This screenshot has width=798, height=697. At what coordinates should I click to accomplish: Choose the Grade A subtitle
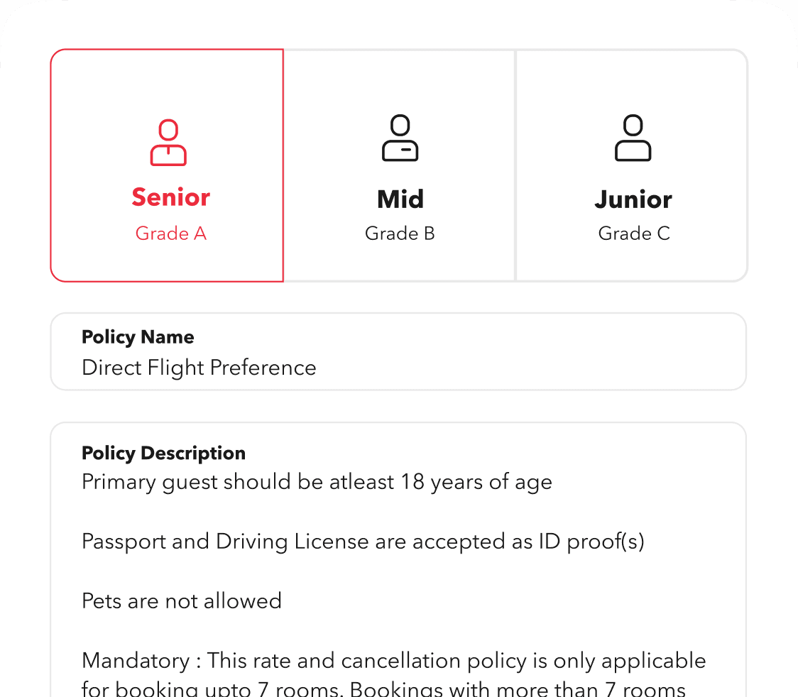point(170,234)
